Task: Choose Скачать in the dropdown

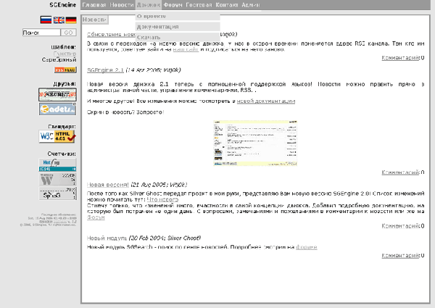Action: [178, 37]
